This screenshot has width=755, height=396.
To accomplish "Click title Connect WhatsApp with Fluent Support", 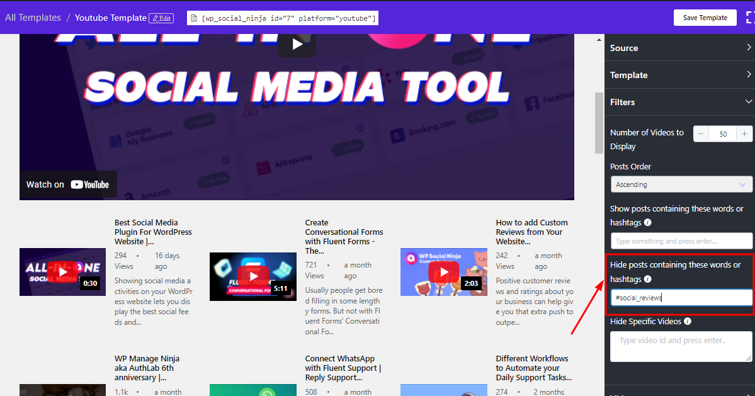I will tap(343, 368).
